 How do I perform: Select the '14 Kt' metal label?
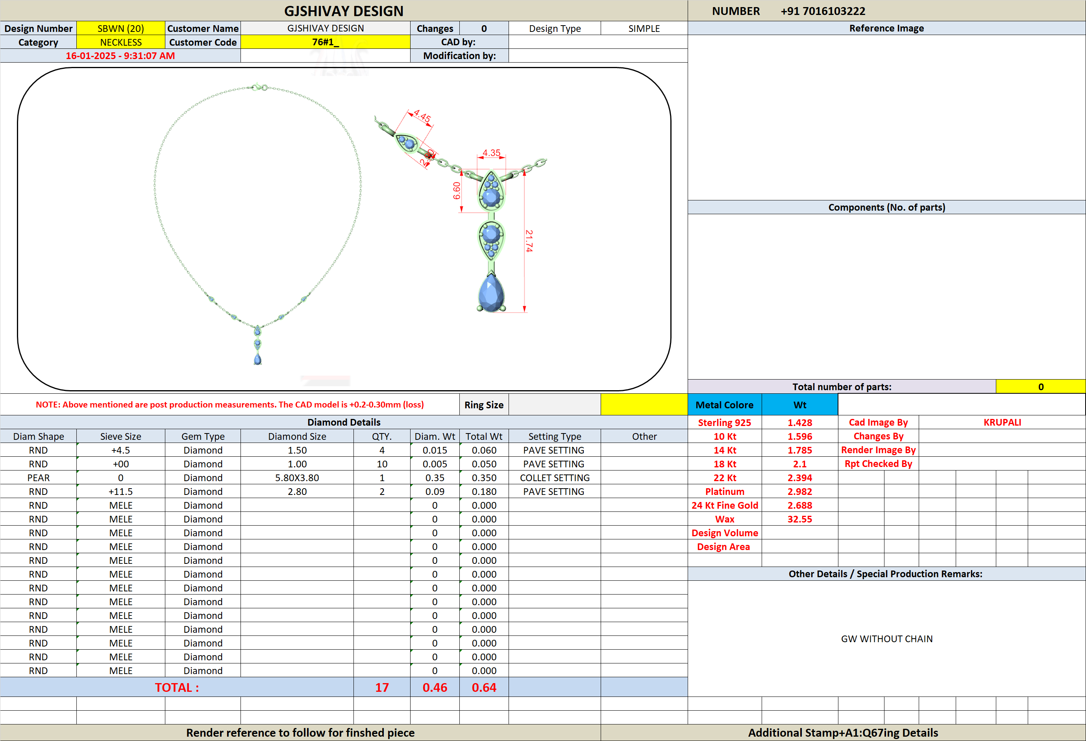coord(724,450)
